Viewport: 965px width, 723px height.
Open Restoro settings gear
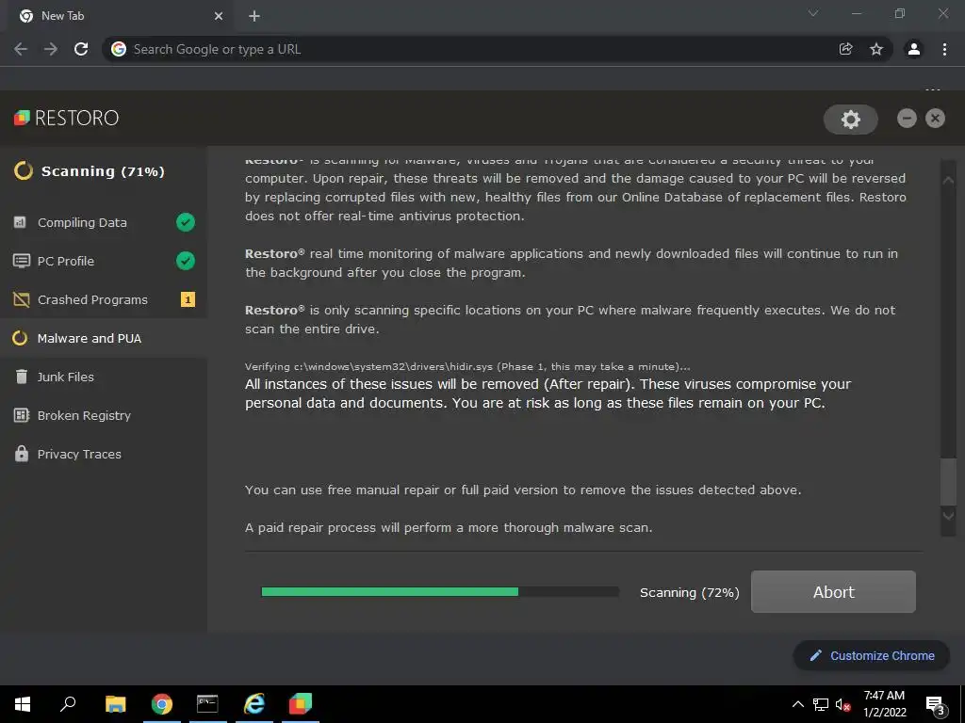click(851, 120)
